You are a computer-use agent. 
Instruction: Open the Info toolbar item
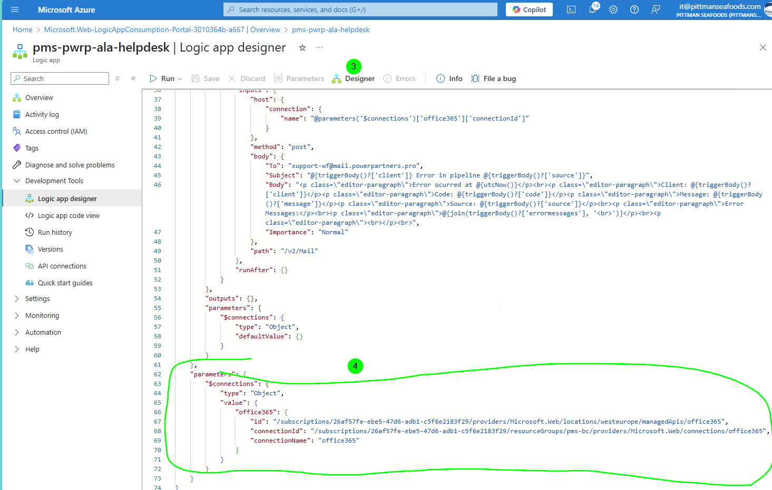click(449, 78)
